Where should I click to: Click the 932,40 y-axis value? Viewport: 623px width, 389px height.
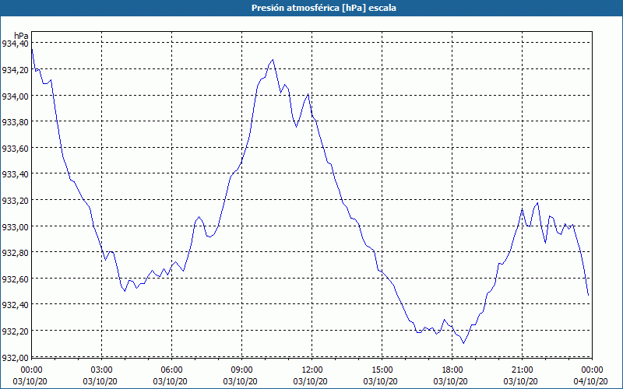pos(16,305)
